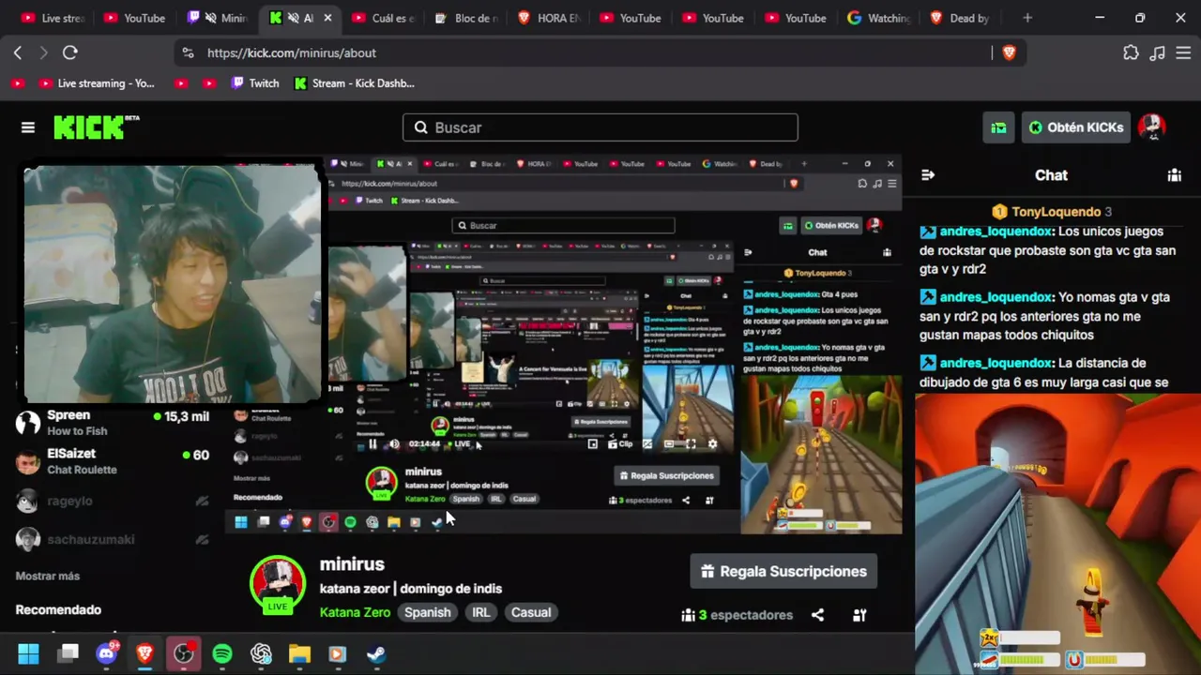The image size is (1201, 675).
Task: Open site settings icon in address bar
Action: point(188,53)
